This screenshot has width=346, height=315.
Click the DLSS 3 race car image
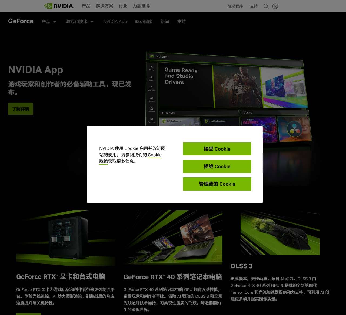tap(280, 233)
